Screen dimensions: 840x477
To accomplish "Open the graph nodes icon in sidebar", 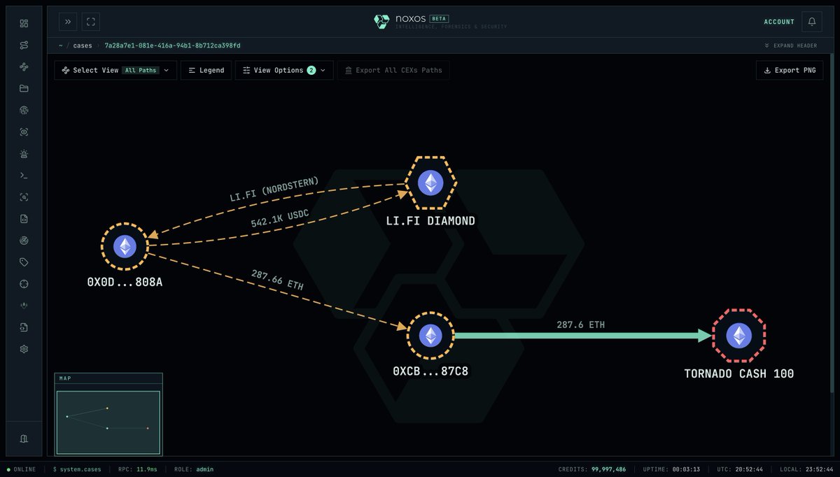I will point(24,66).
